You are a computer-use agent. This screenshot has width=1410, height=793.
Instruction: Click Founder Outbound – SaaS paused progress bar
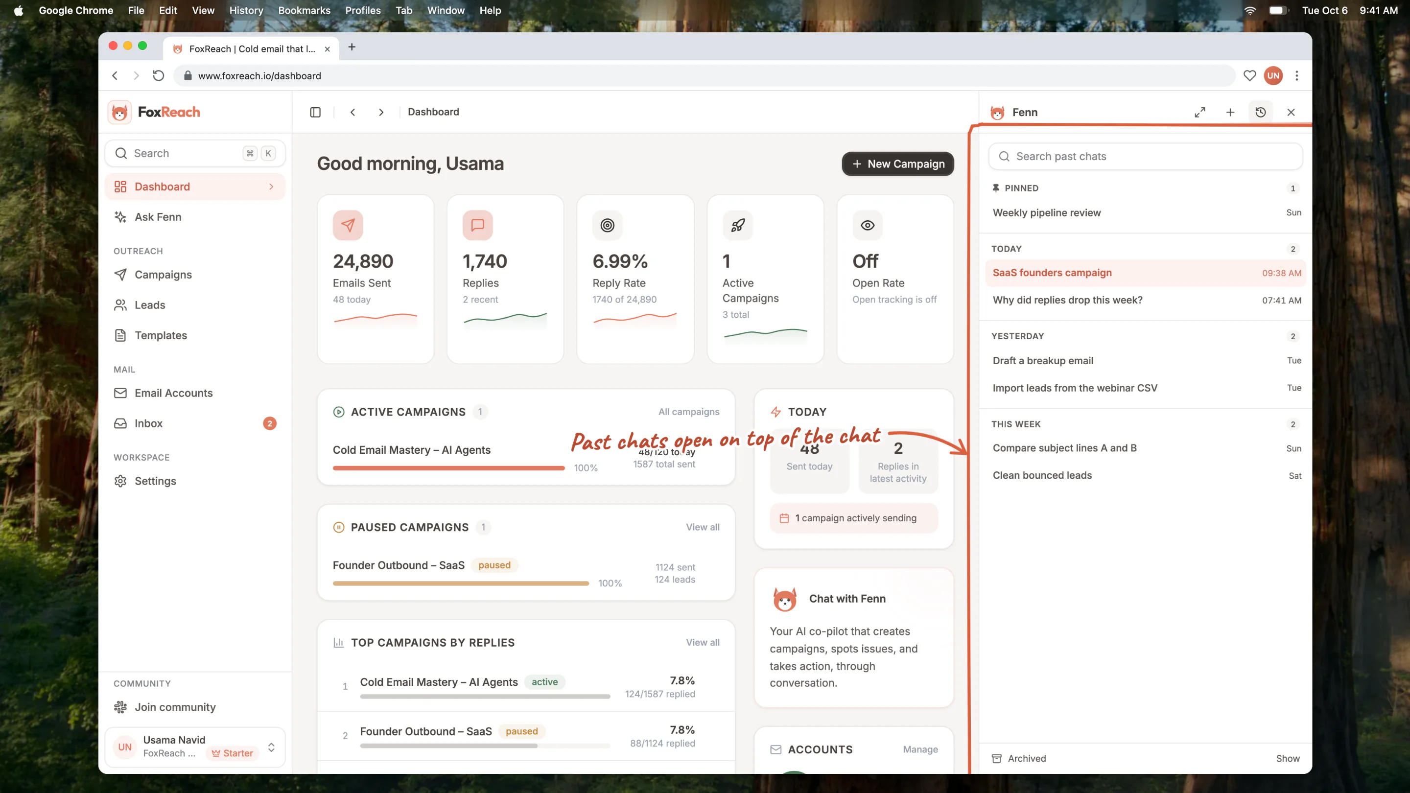tap(461, 583)
